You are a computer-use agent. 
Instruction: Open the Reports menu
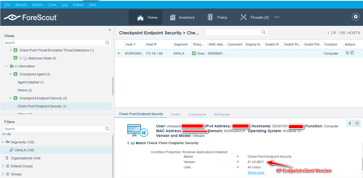point(21,5)
